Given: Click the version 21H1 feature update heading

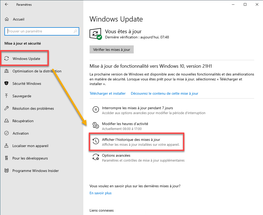Looking at the screenshot, I should click(x=151, y=66).
